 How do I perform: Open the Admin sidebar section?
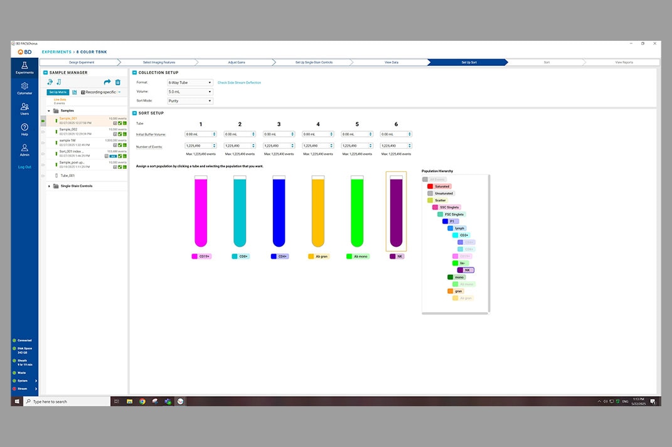click(x=24, y=149)
